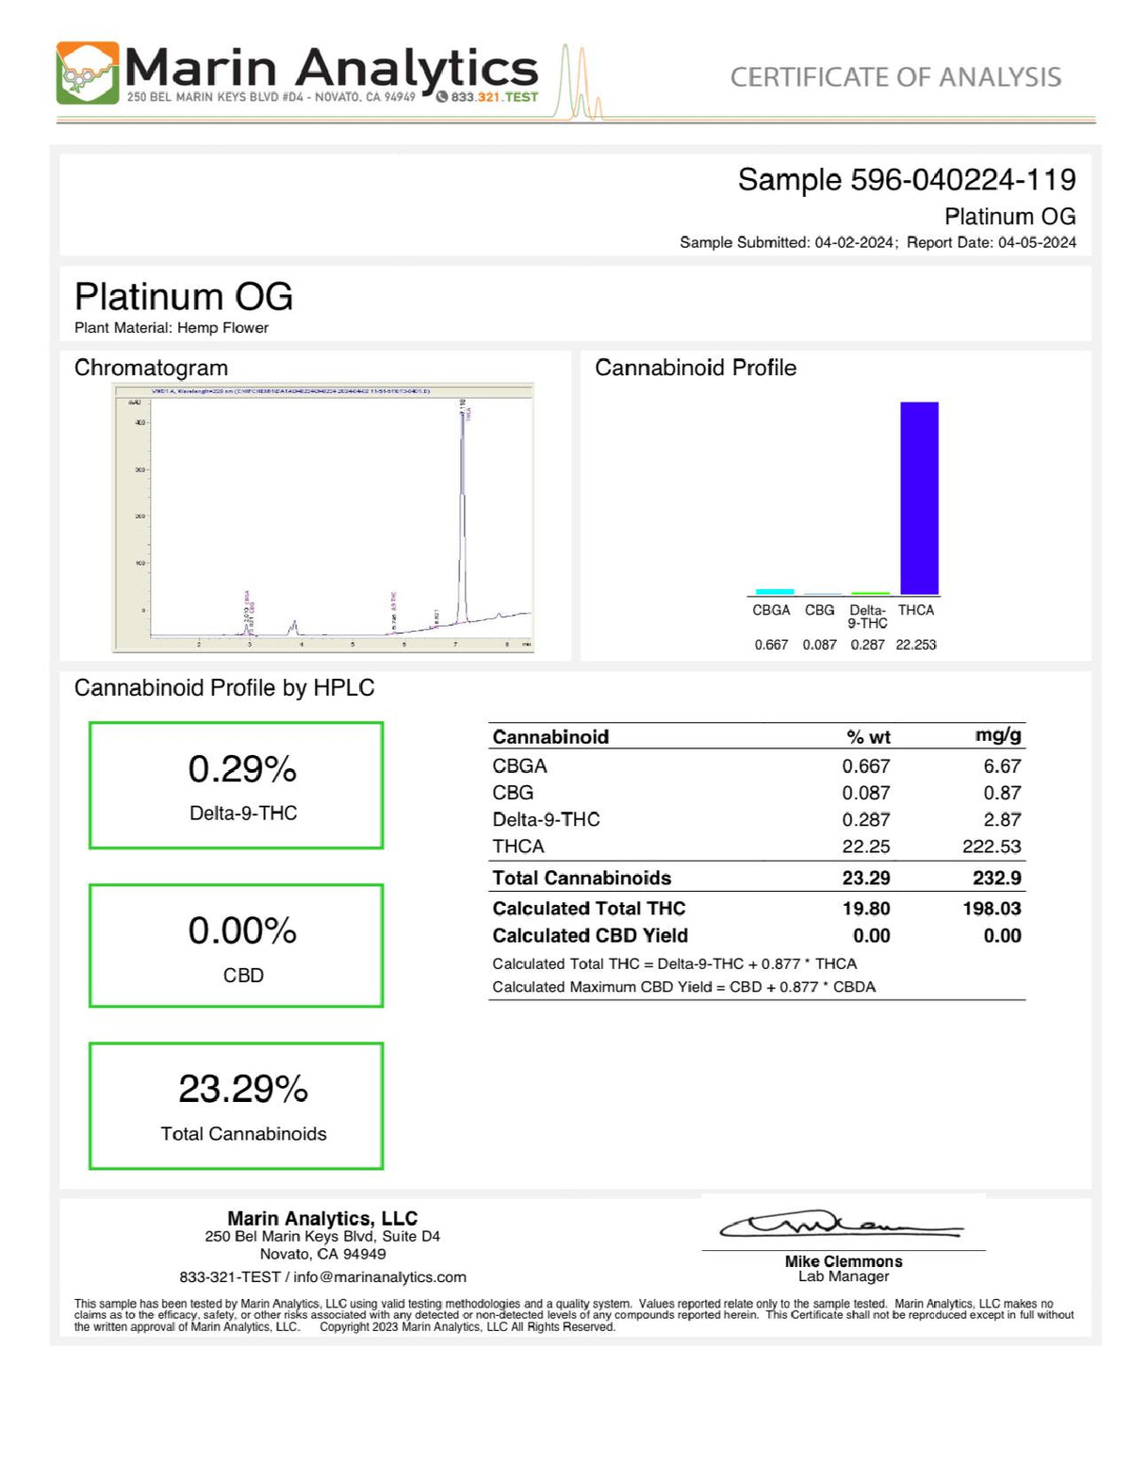Click the Plant Material: Hemp Flower text
Screen dimensions: 1131x1464
172,328
